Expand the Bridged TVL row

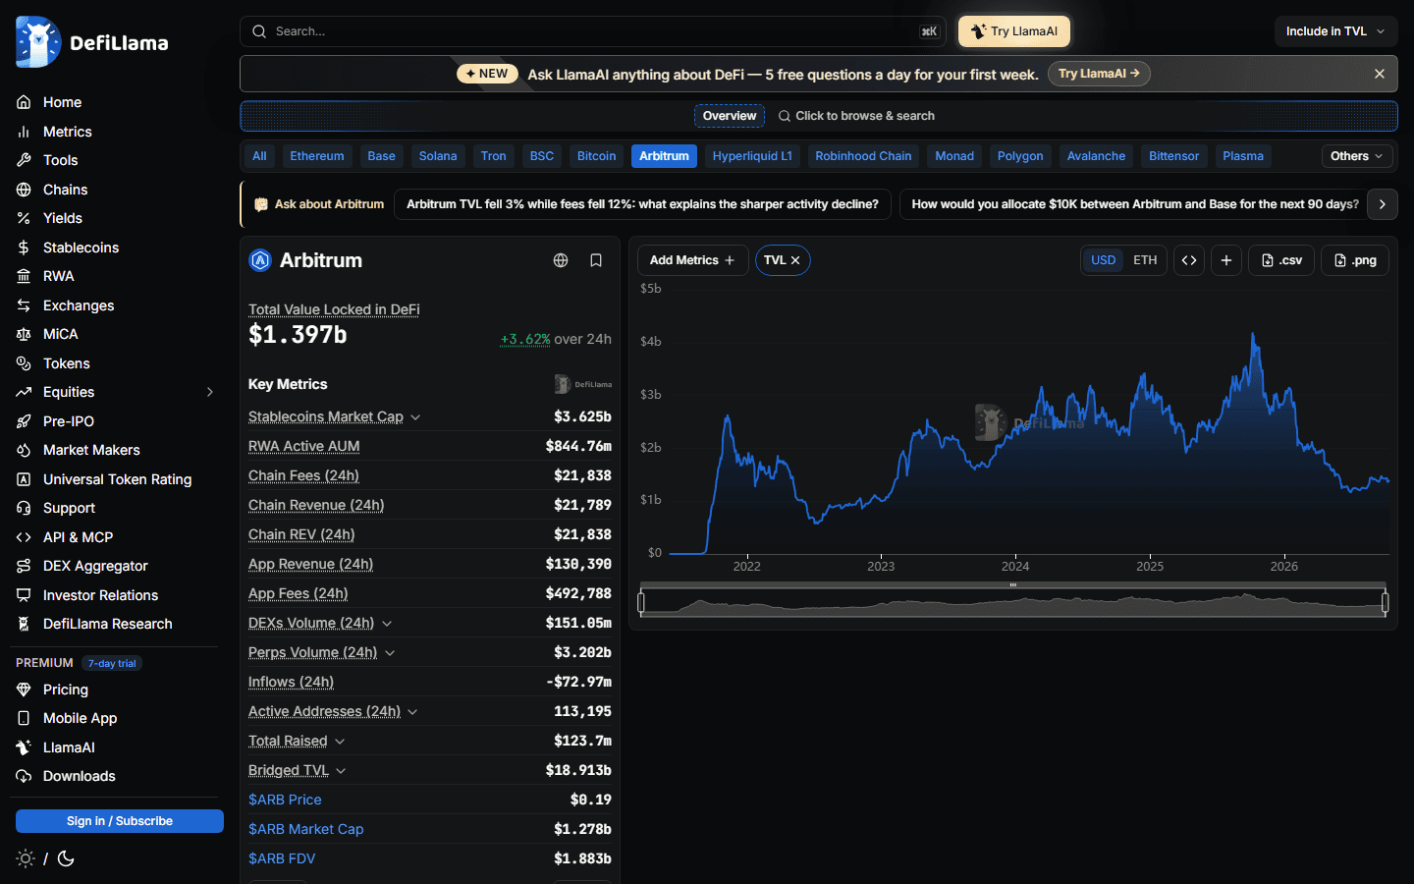point(341,771)
